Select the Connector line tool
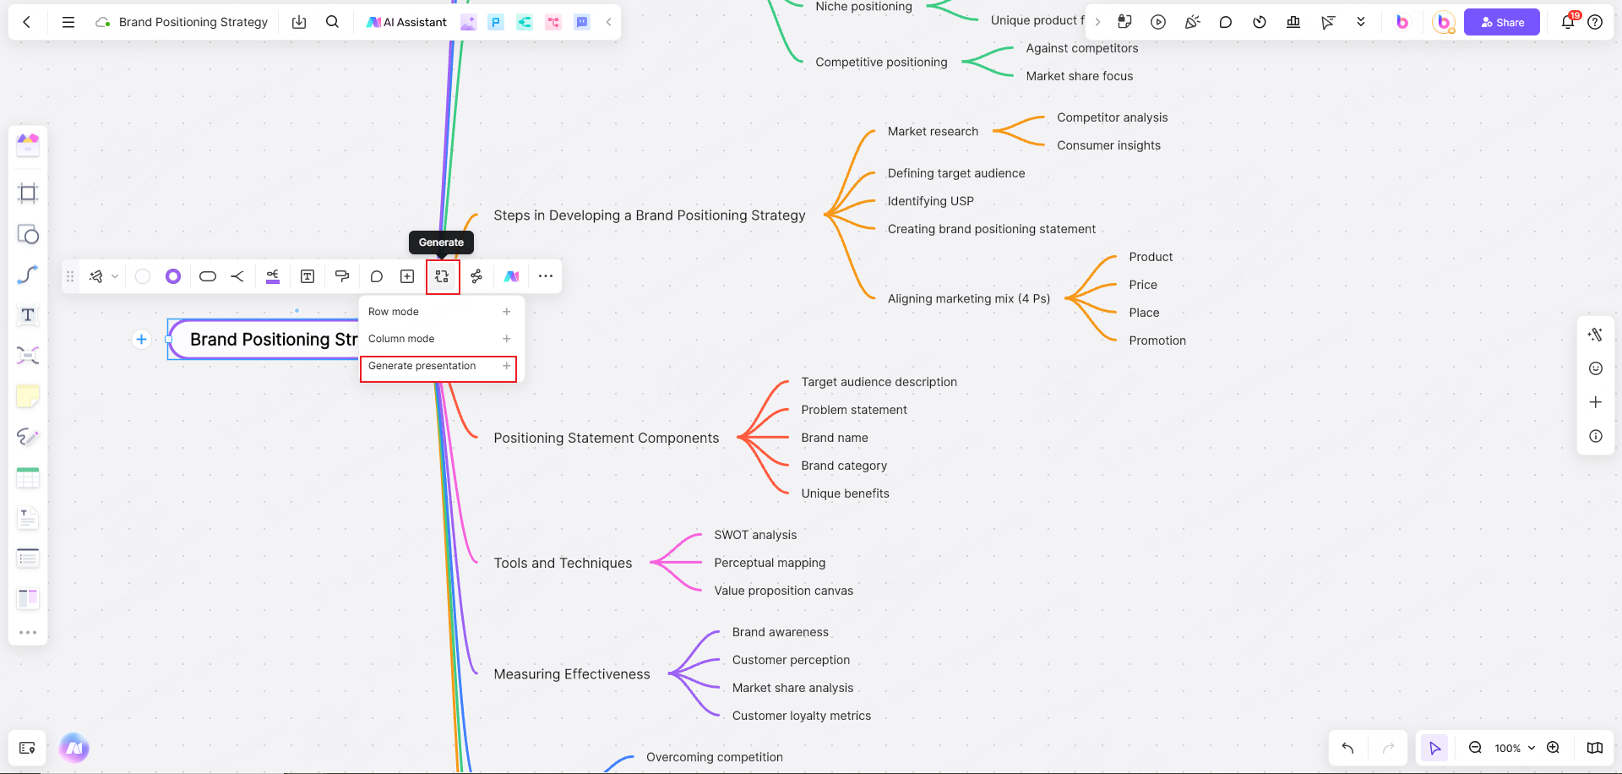1622x774 pixels. coord(28,275)
